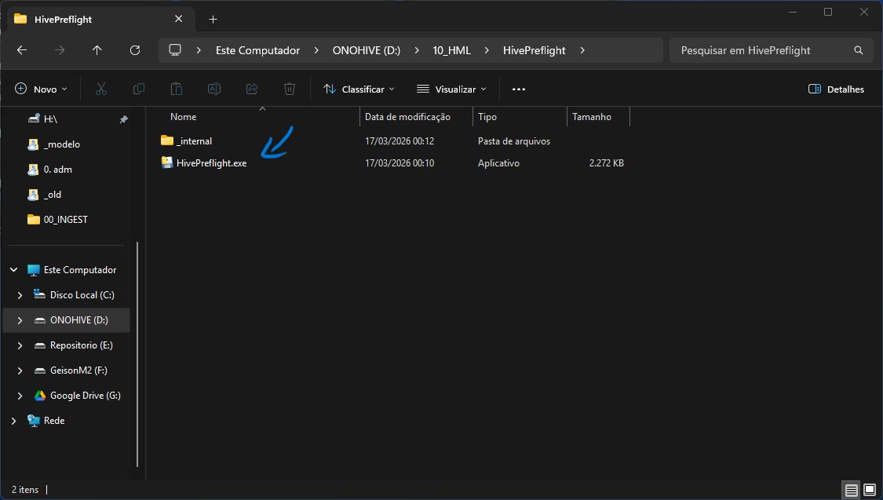
Task: Open the three-dots more options menu
Action: point(519,89)
